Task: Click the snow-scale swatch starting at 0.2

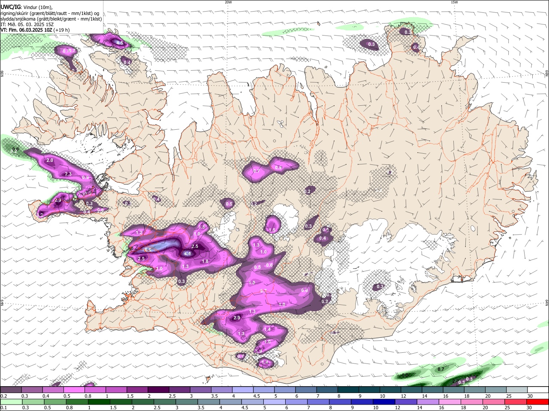Action: tap(11, 390)
